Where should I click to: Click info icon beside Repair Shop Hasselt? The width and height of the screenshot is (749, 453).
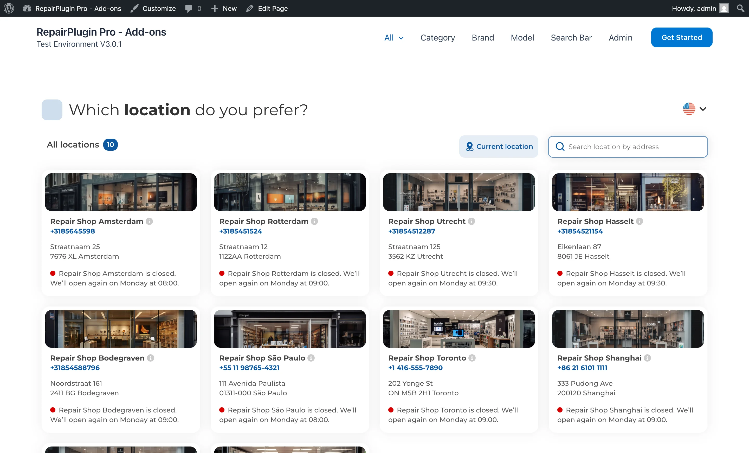(x=639, y=221)
